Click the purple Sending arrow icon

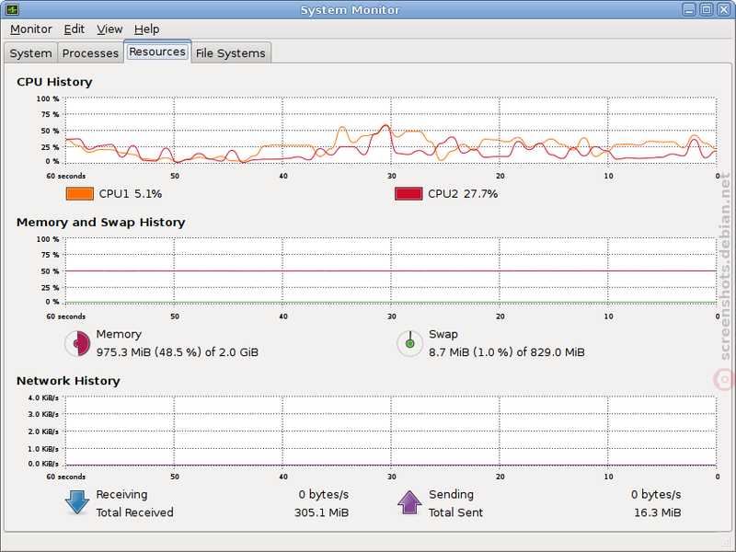(409, 502)
